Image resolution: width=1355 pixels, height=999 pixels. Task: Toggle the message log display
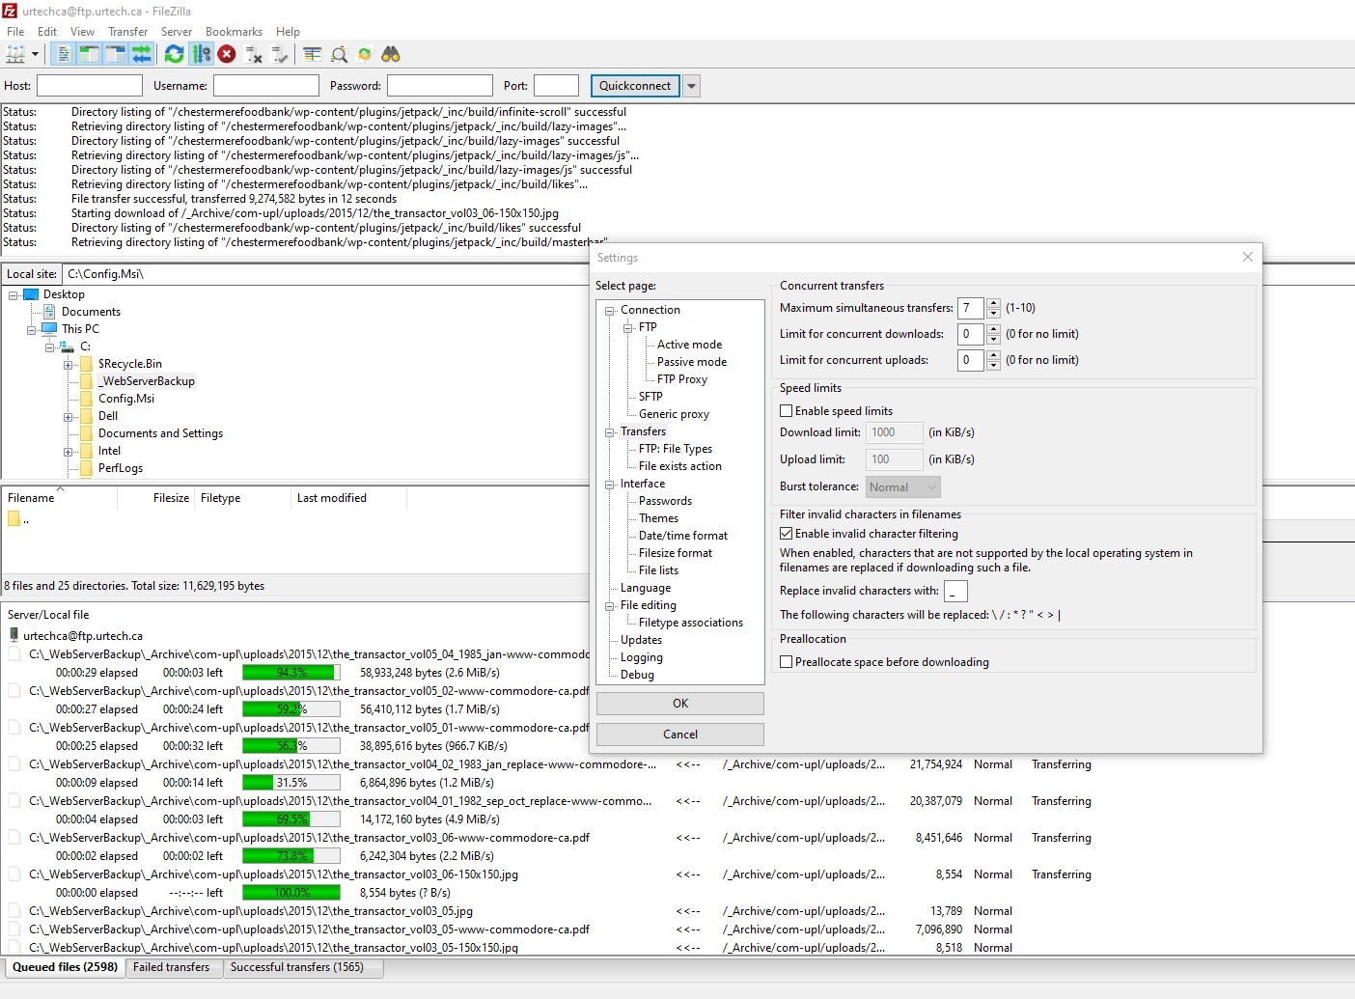click(x=62, y=54)
